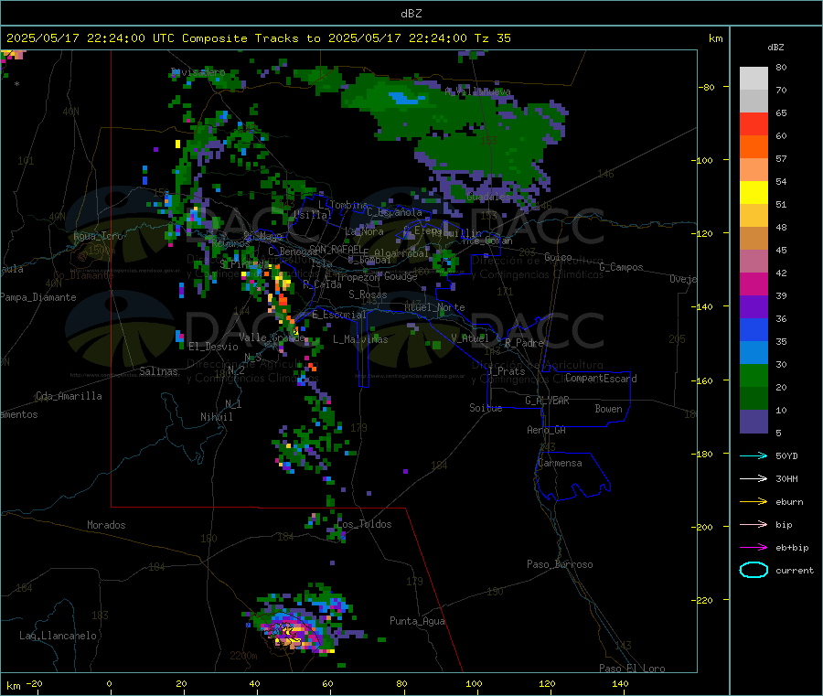The image size is (823, 696).
Task: Click the cyan 'current' ellipse legend icon
Action: [x=754, y=570]
